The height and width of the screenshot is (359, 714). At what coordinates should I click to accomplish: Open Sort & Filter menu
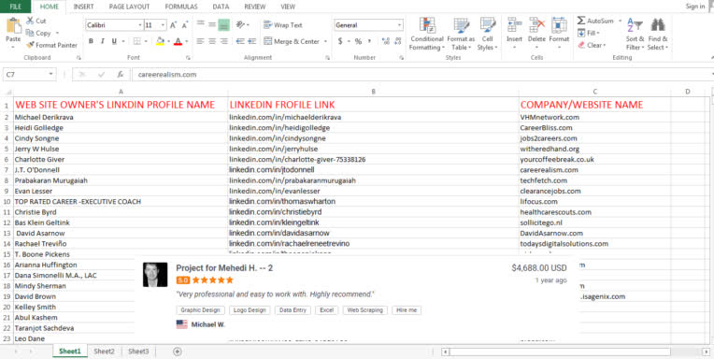[x=635, y=35]
